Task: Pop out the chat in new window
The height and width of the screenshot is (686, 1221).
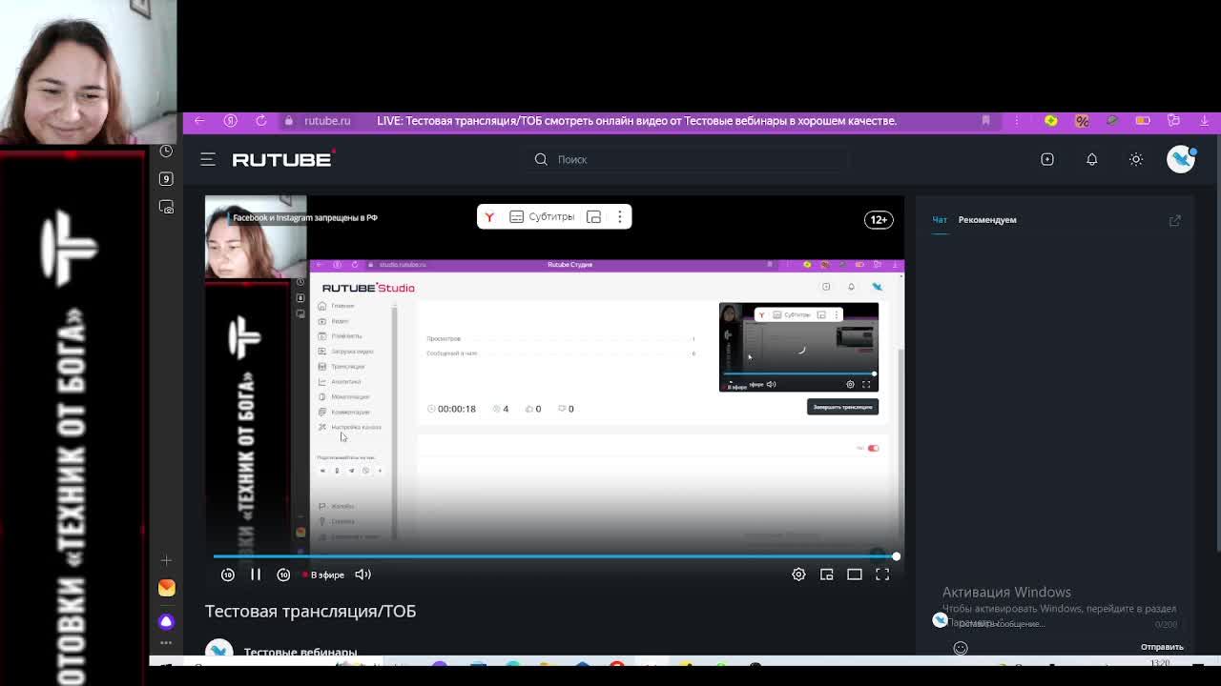Action: pyautogui.click(x=1175, y=220)
